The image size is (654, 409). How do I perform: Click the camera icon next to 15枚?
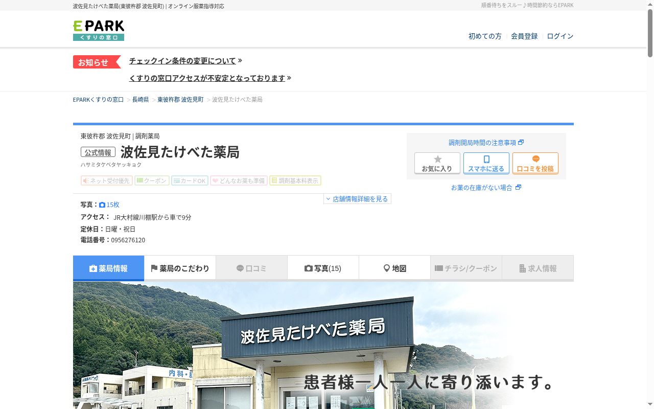[102, 204]
